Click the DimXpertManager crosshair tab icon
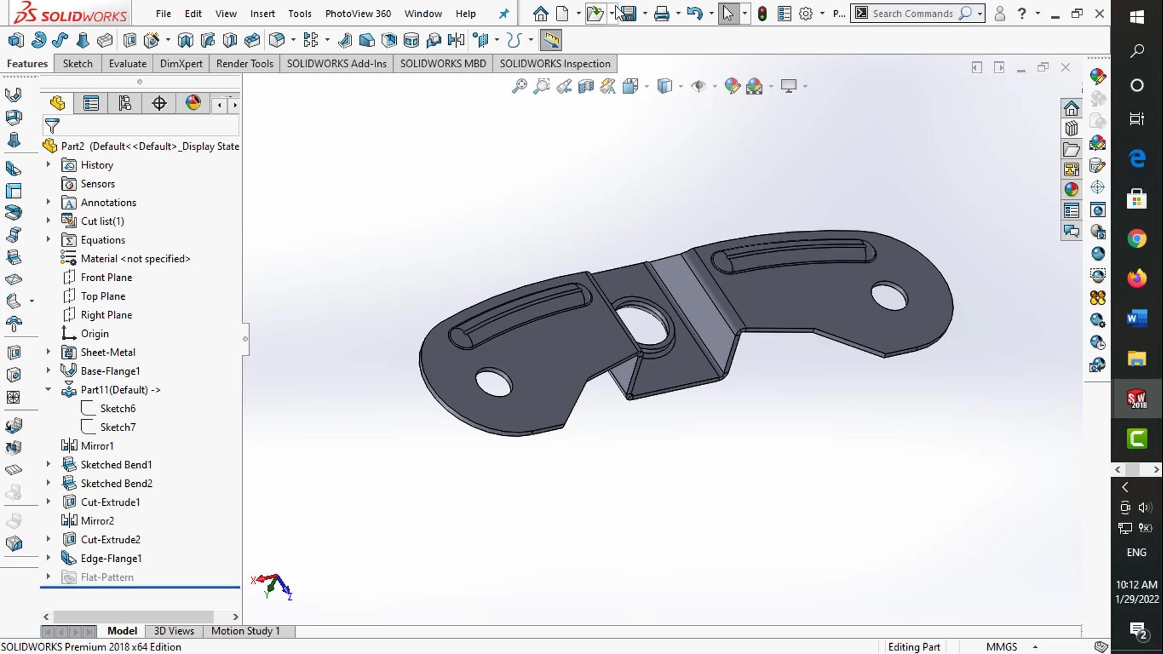Screen dimensions: 1163x654 (159, 104)
